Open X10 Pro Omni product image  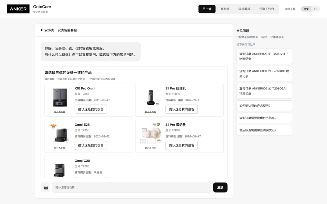60,97
